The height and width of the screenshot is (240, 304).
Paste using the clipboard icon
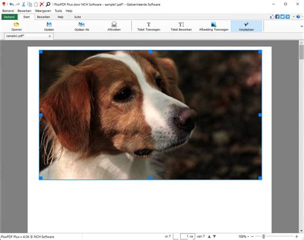(36, 4)
